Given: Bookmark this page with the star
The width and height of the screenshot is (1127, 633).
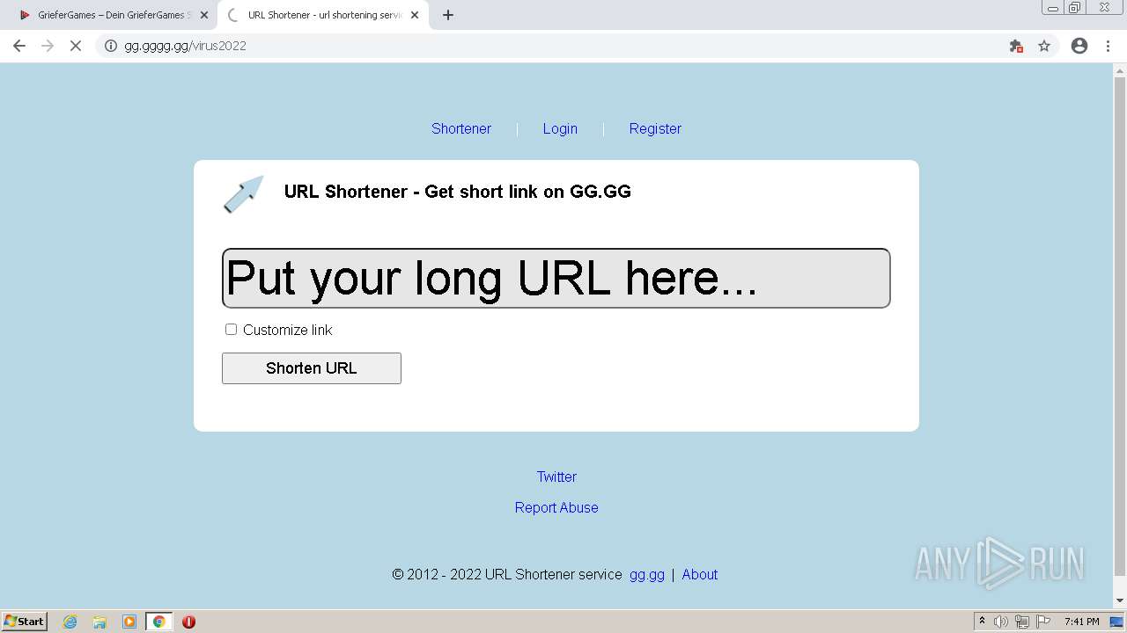Looking at the screenshot, I should pos(1044,46).
